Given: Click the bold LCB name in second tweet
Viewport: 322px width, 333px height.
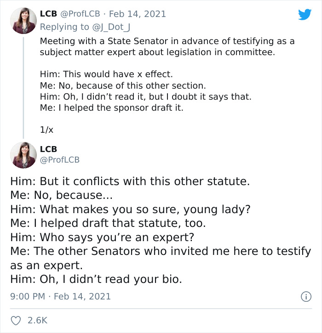Looking at the screenshot, I should (x=48, y=149).
